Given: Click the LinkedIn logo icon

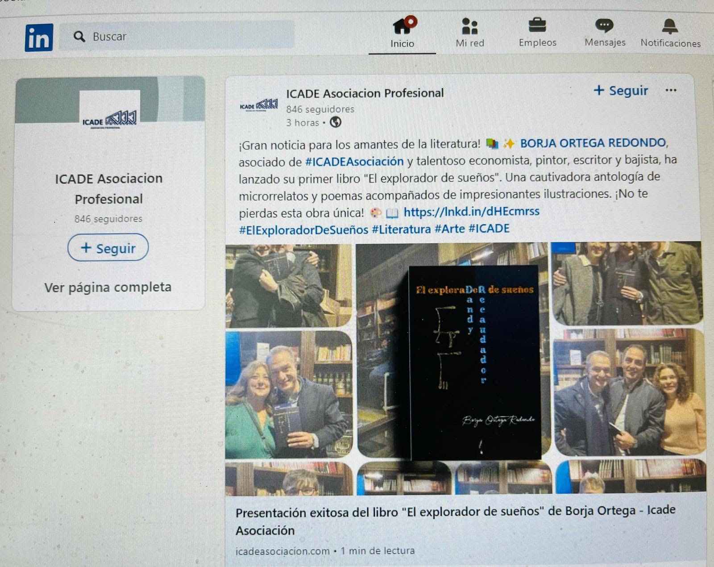Looking at the screenshot, I should [x=39, y=38].
